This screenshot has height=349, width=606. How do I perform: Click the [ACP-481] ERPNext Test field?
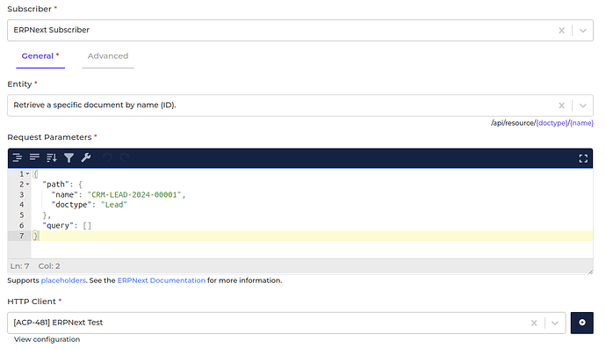(x=286, y=323)
